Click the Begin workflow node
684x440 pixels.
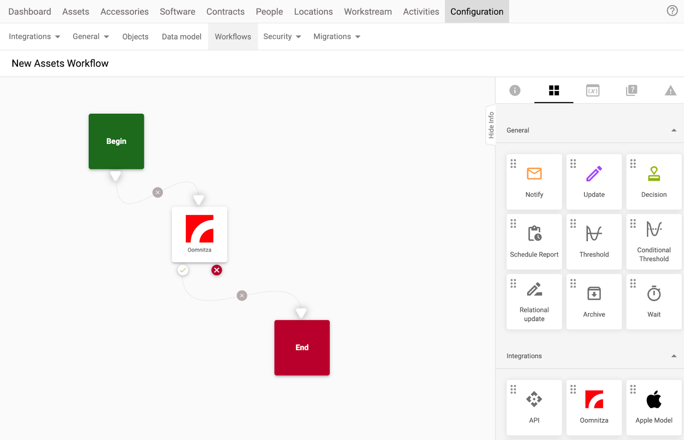[x=116, y=141]
